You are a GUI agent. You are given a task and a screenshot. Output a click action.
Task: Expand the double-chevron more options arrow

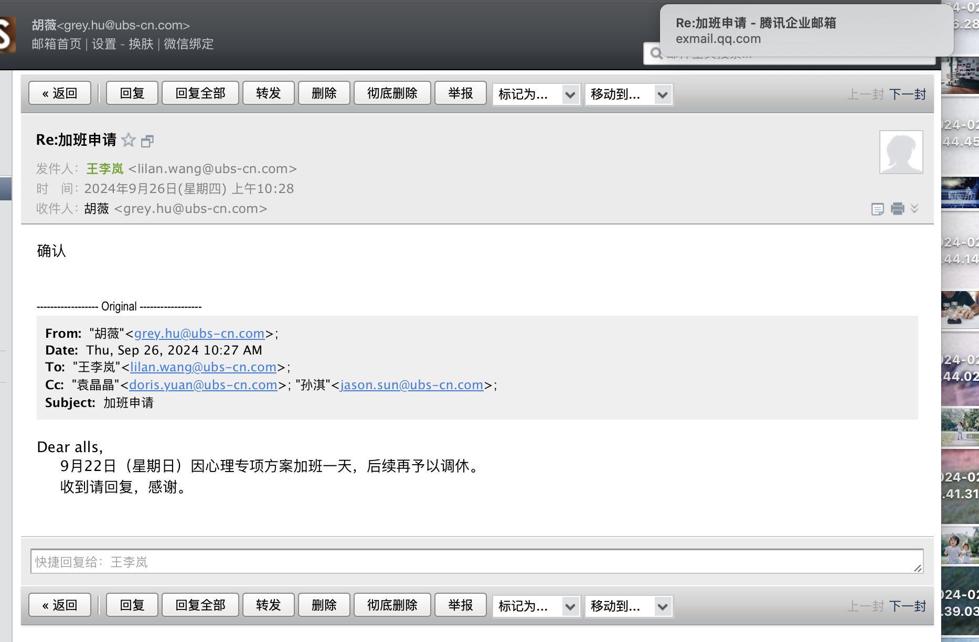[914, 208]
